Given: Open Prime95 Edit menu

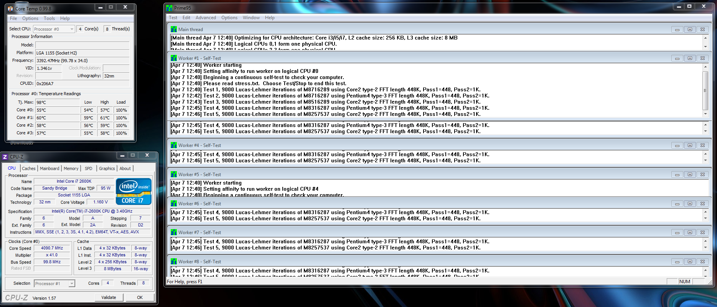Looking at the screenshot, I should (x=186, y=18).
